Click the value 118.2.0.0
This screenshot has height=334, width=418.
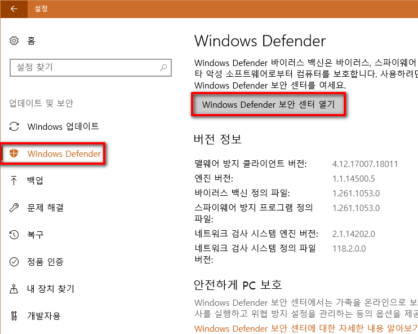point(349,249)
